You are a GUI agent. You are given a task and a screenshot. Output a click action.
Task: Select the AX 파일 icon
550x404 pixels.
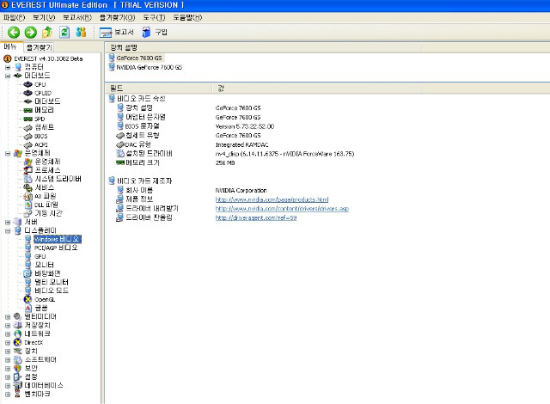(x=27, y=196)
